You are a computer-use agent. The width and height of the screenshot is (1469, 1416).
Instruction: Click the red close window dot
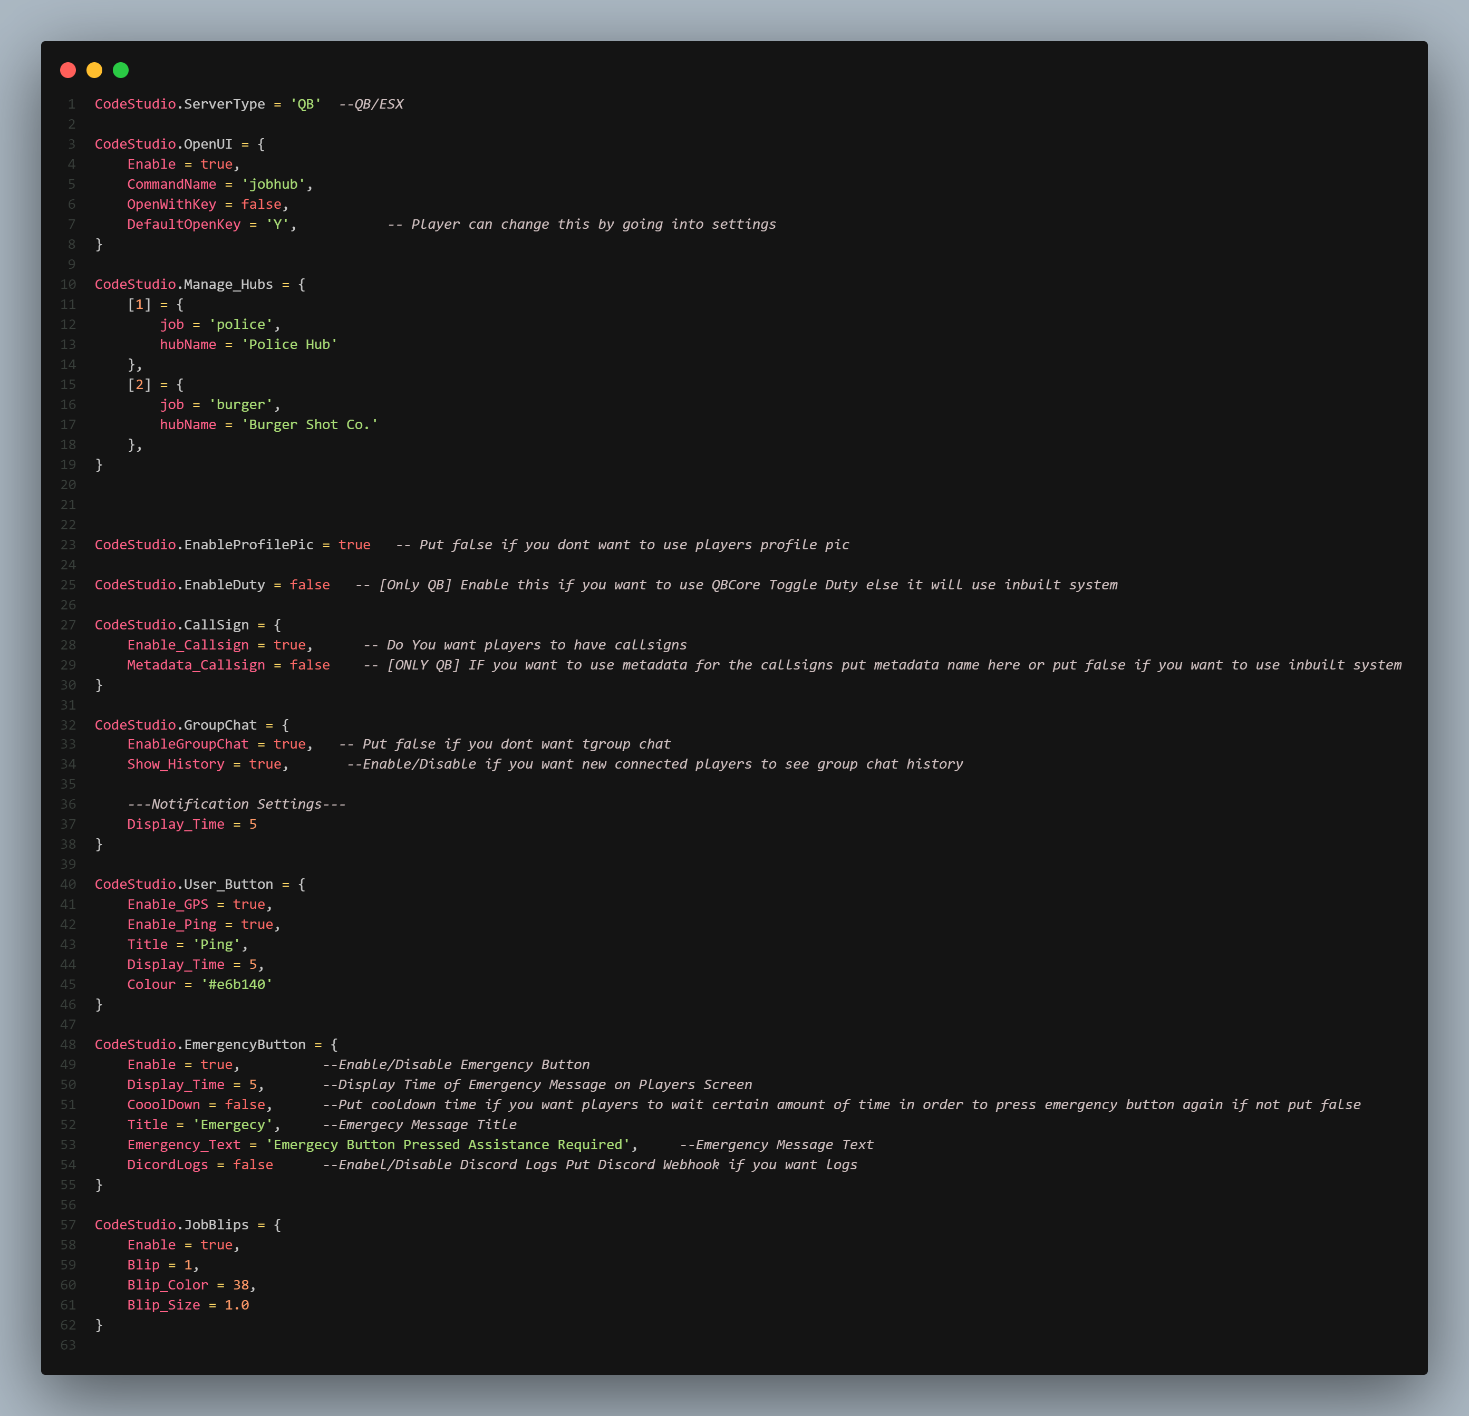[x=68, y=71]
